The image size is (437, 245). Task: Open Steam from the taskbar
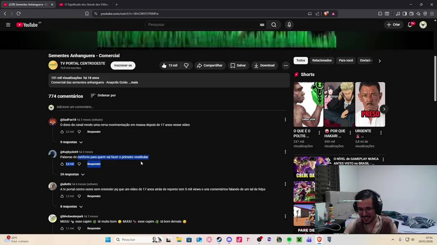tap(219, 240)
